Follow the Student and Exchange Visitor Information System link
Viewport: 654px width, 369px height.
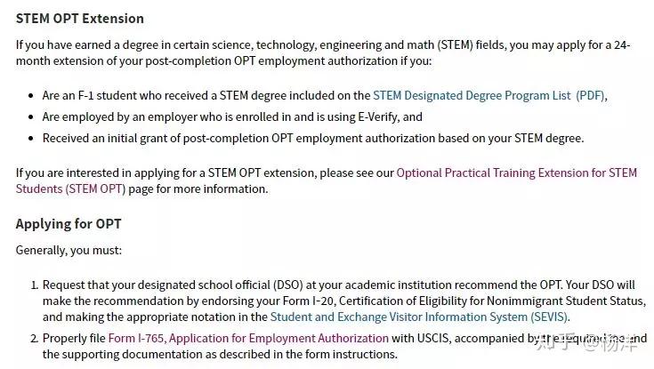[x=419, y=317]
